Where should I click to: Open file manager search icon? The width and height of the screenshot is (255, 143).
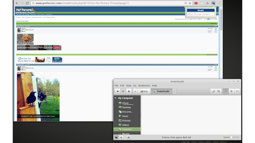click(219, 91)
